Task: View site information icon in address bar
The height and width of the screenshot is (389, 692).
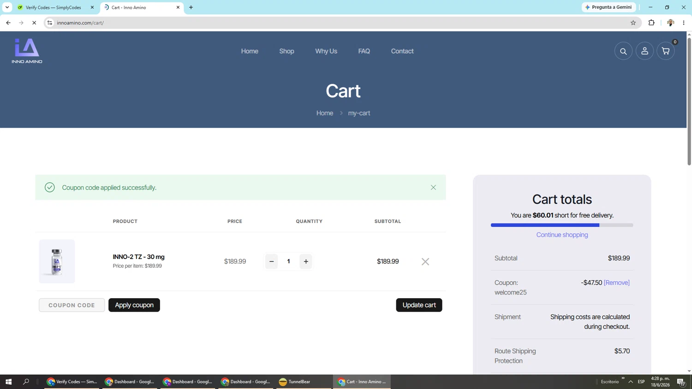Action: pos(50,23)
